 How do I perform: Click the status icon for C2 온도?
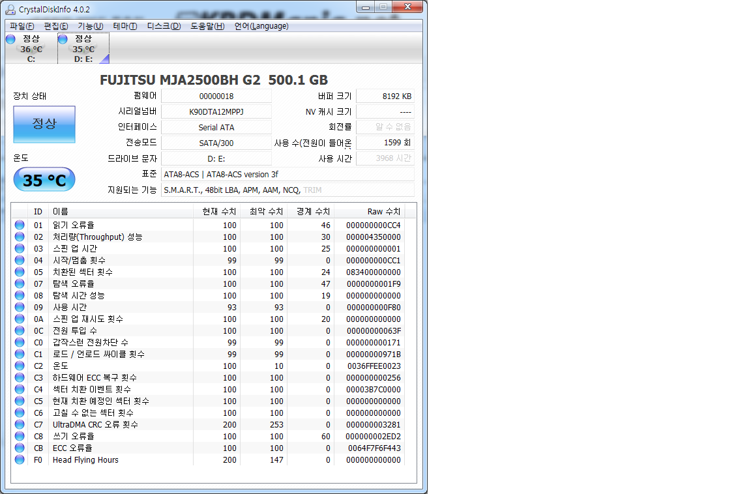pos(20,365)
